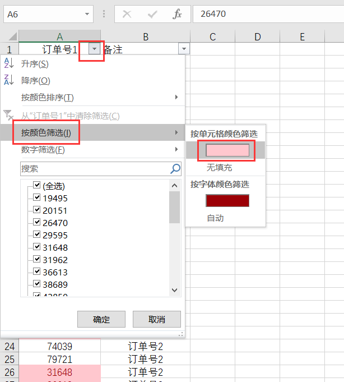Expand the 按颜色筛选 submenu arrow
Screen dimensions: 344x382
[x=176, y=132]
